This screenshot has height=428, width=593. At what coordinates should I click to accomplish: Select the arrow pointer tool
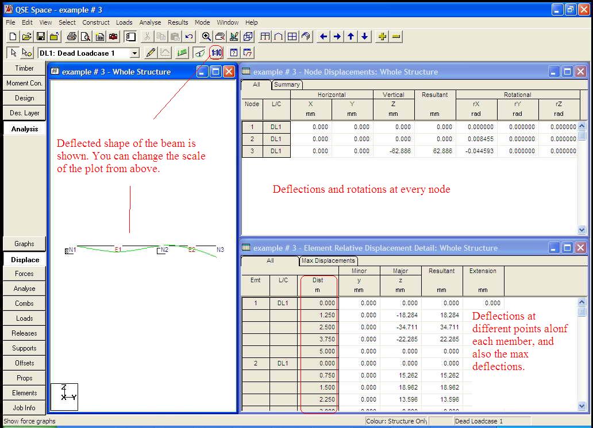tap(13, 53)
